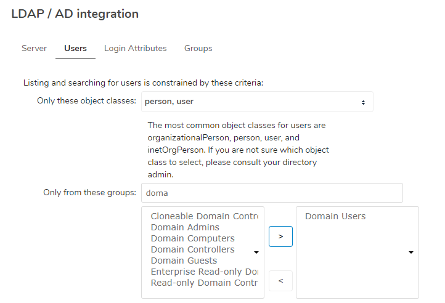Choose Domain Computers from the list

(x=193, y=238)
